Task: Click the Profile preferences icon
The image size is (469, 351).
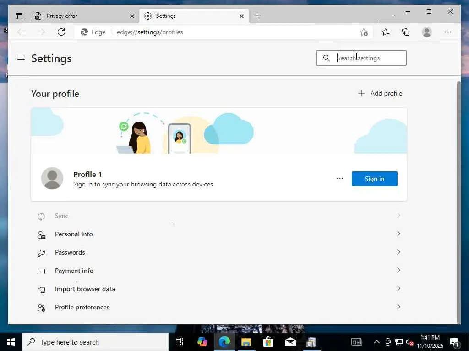Action: point(41,308)
